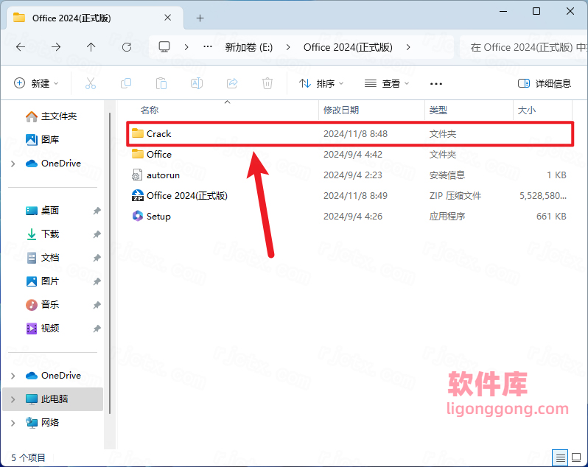Click the Share icon in toolbar
The image size is (588, 467).
coord(232,83)
